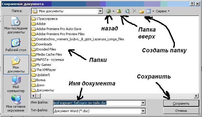The image size is (202, 117).
Task: Click the Имя файла text field
Action: coord(97,103)
